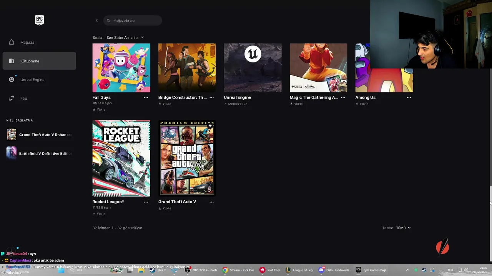492x276 pixels.
Task: Open the Fall Guys cover thumbnail
Action: 121,68
